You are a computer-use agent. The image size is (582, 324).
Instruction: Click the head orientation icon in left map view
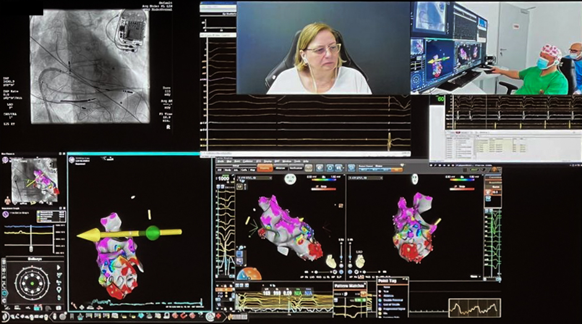[x=290, y=179]
